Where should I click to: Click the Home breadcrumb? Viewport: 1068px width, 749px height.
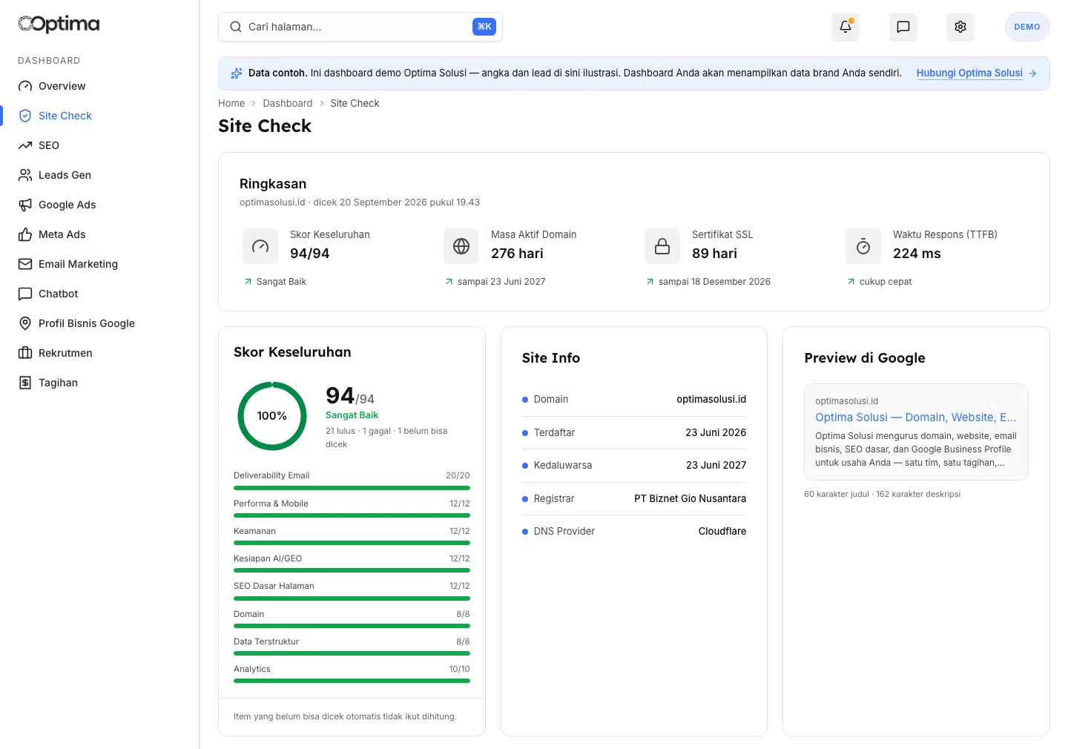pos(231,103)
